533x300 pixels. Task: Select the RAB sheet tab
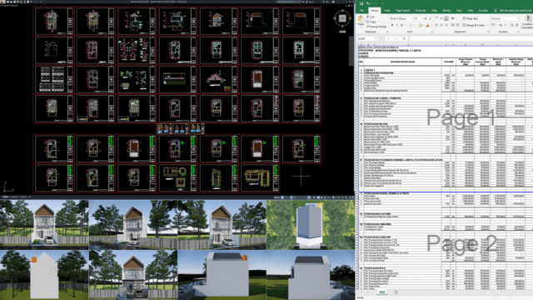click(382, 292)
